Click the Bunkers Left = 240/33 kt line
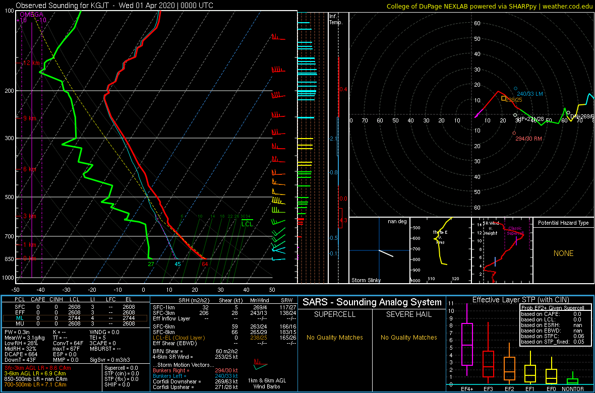 (195, 376)
